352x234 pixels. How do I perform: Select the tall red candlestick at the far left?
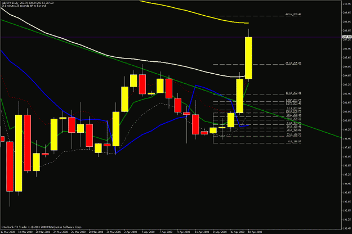(x=10, y=166)
